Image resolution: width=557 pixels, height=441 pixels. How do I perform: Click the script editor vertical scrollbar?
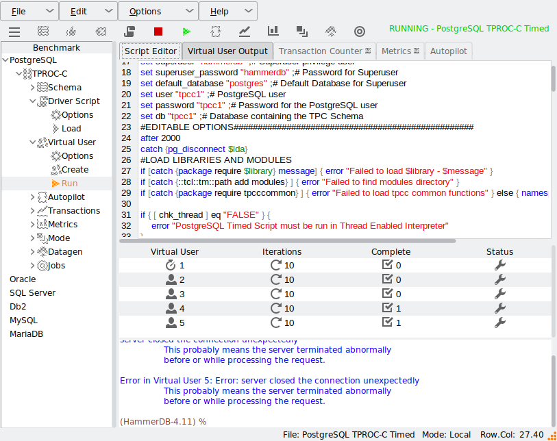click(554, 78)
